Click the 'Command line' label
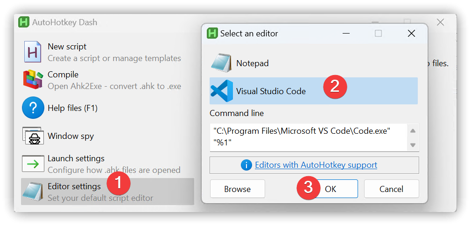The height and width of the screenshot is (226, 471). pyautogui.click(x=237, y=113)
